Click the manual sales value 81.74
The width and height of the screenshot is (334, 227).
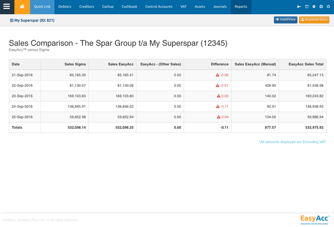(x=271, y=75)
